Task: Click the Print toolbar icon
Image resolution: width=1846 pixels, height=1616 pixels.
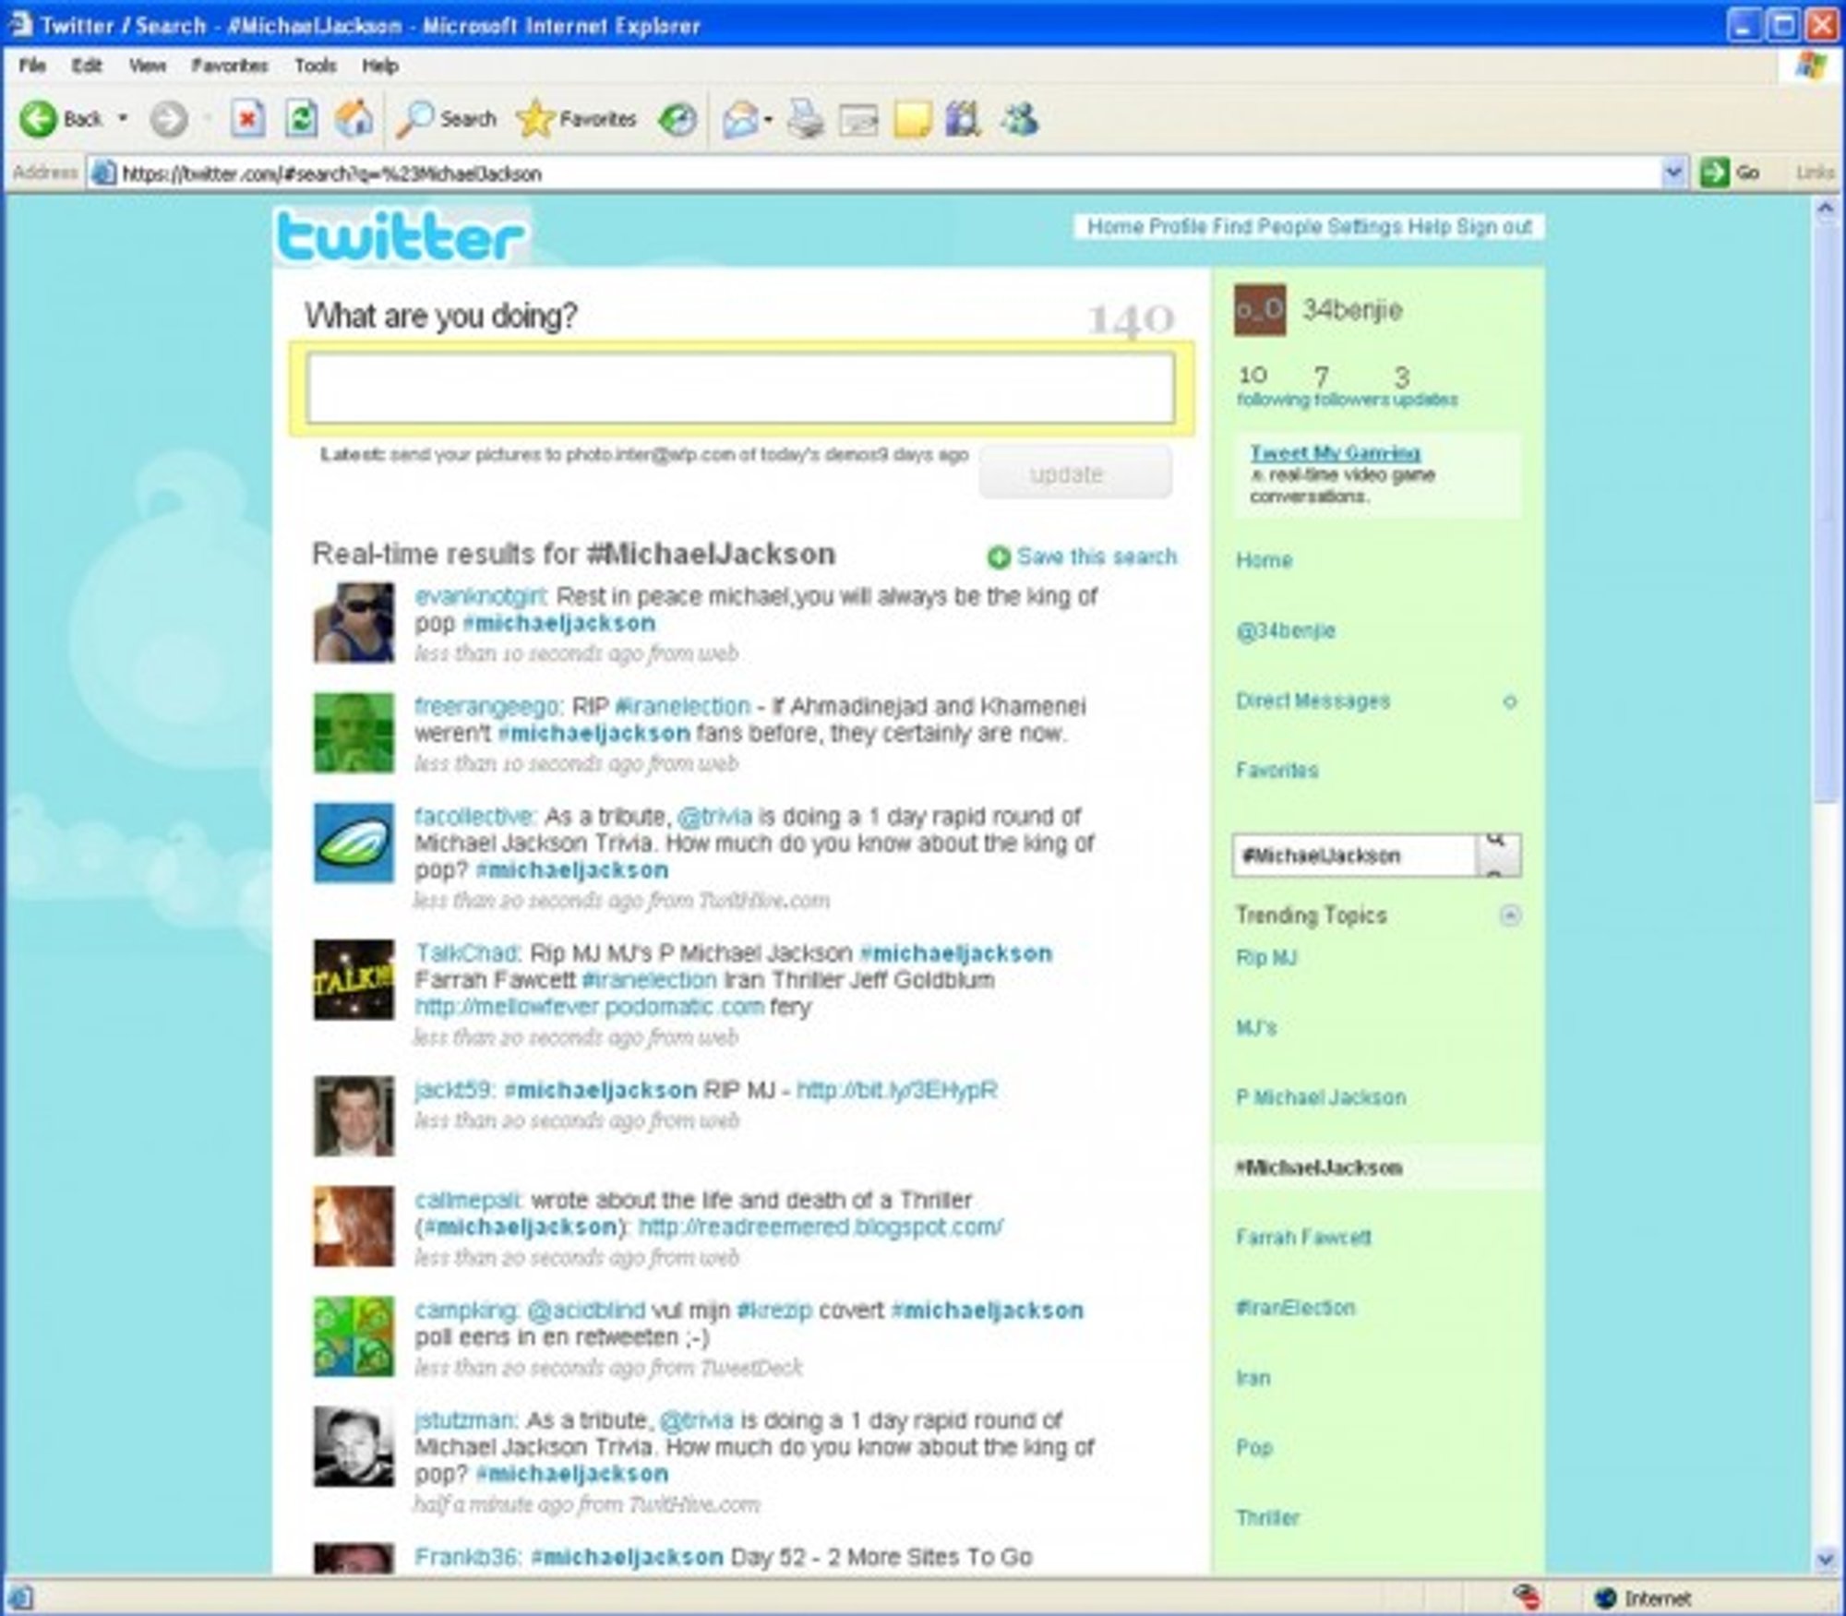Action: (x=806, y=120)
